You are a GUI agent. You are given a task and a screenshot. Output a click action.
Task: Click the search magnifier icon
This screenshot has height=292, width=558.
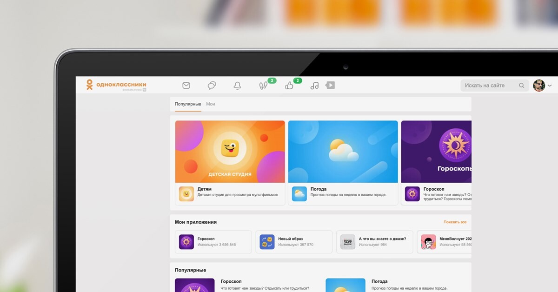coord(522,86)
